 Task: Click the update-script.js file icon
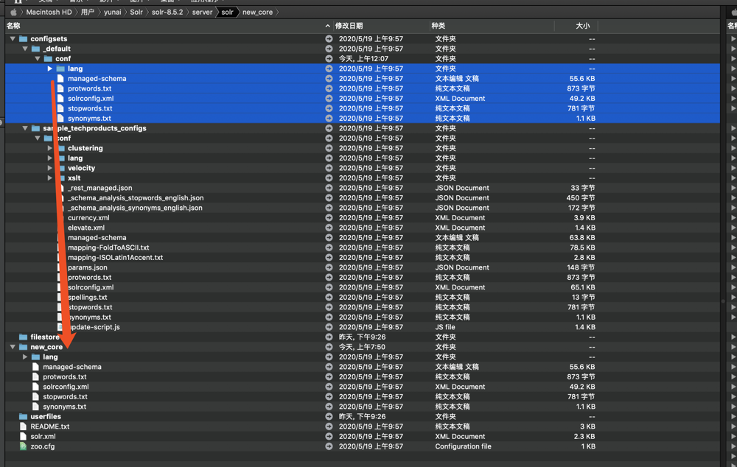point(61,327)
